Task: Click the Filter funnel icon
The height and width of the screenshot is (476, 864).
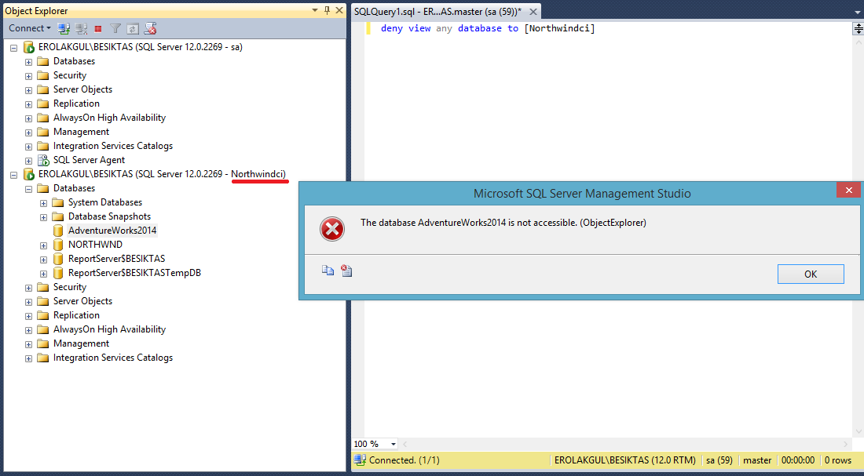Action: [115, 28]
